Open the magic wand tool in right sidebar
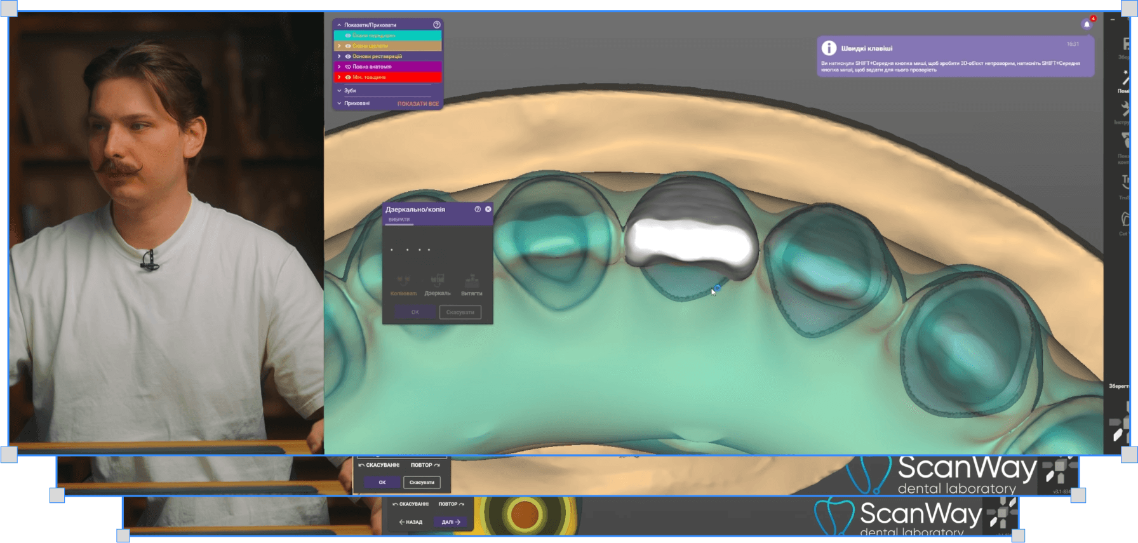Image resolution: width=1138 pixels, height=543 pixels. 1125,79
